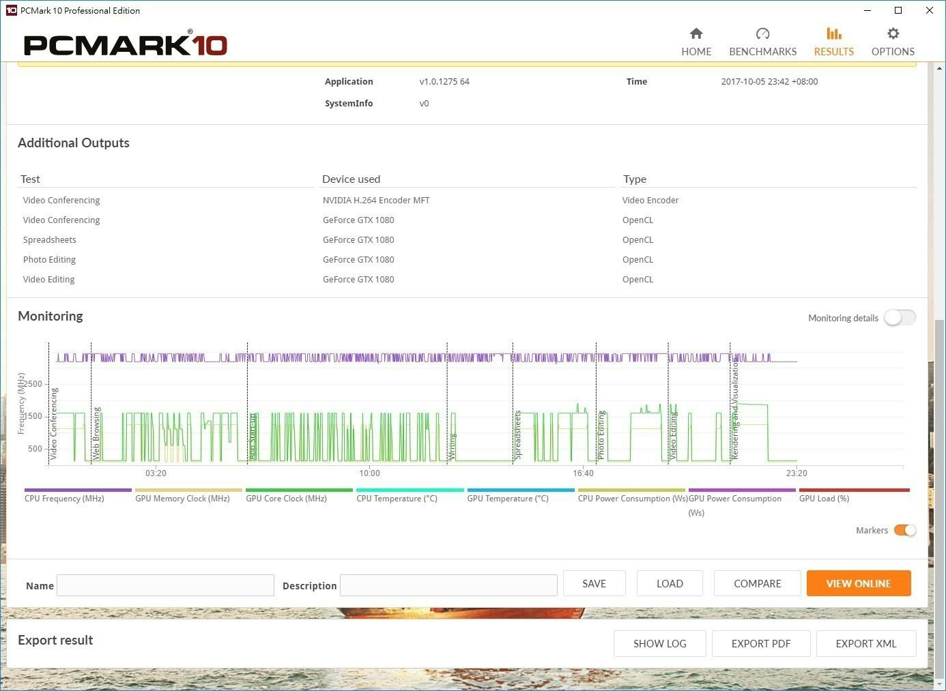946x691 pixels.
Task: Click the SAVE button
Action: click(594, 583)
